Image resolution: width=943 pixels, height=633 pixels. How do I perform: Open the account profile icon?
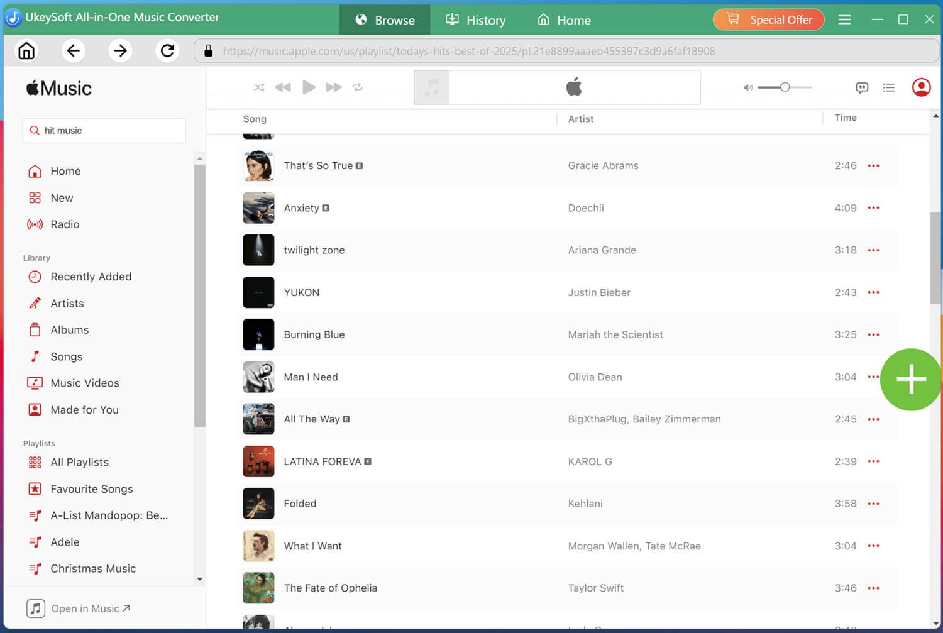(921, 87)
